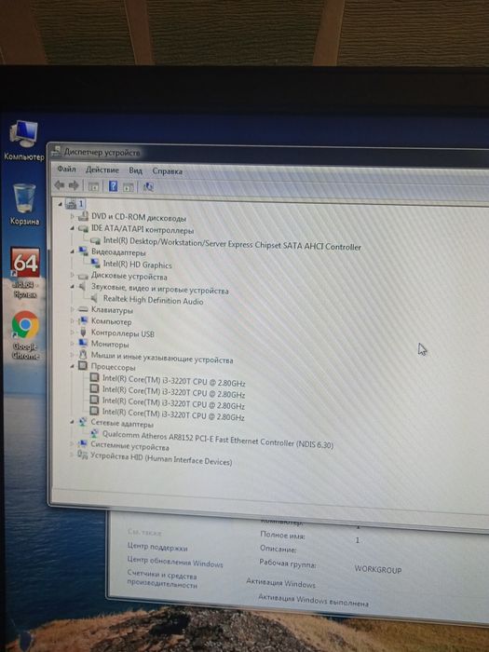Image resolution: width=489 pixels, height=652 pixels.
Task: Click the Мониторы display icon
Action: [x=83, y=344]
